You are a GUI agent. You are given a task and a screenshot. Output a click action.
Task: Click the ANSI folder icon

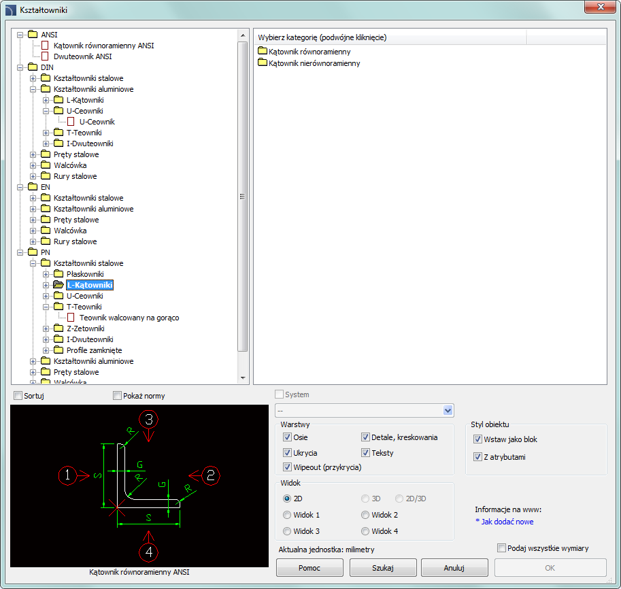pos(33,35)
